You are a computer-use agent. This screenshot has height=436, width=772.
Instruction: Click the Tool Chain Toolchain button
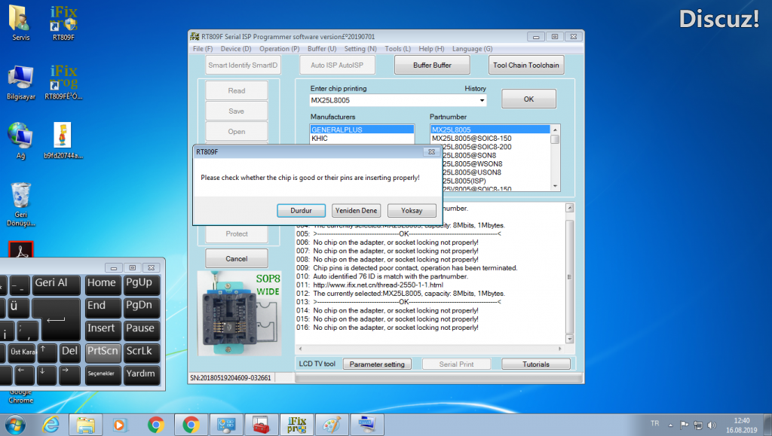pos(526,66)
